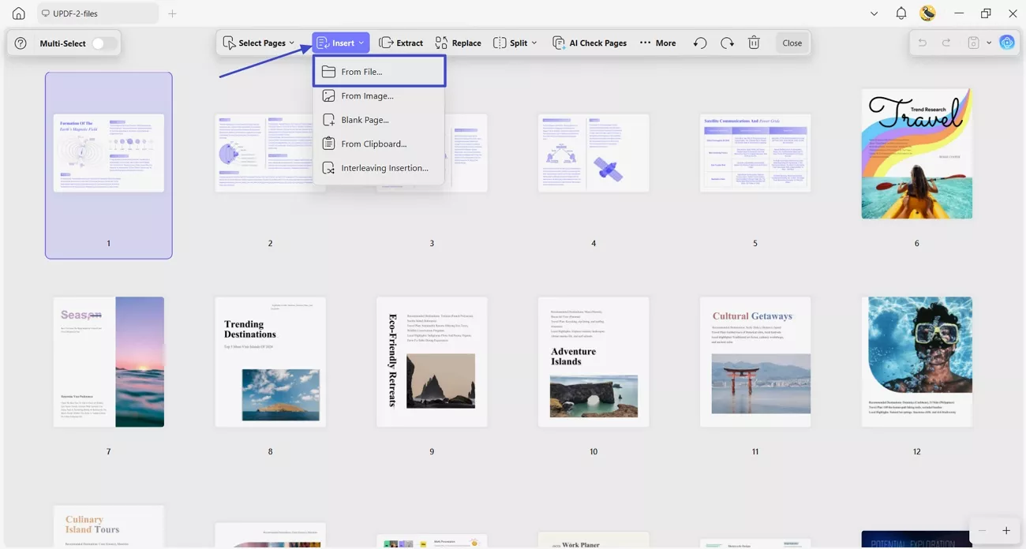
Task: Increase thumbnail zoom with plus control
Action: coord(1005,530)
